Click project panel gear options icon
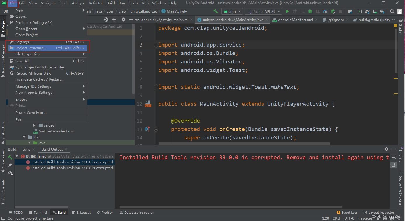 124,20
